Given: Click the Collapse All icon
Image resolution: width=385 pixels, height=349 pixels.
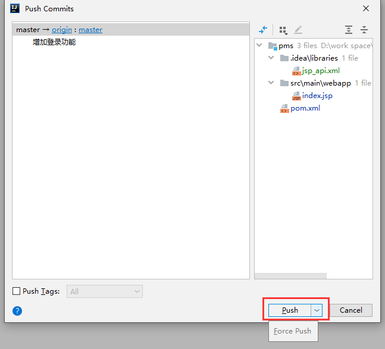Looking at the screenshot, I should point(364,30).
